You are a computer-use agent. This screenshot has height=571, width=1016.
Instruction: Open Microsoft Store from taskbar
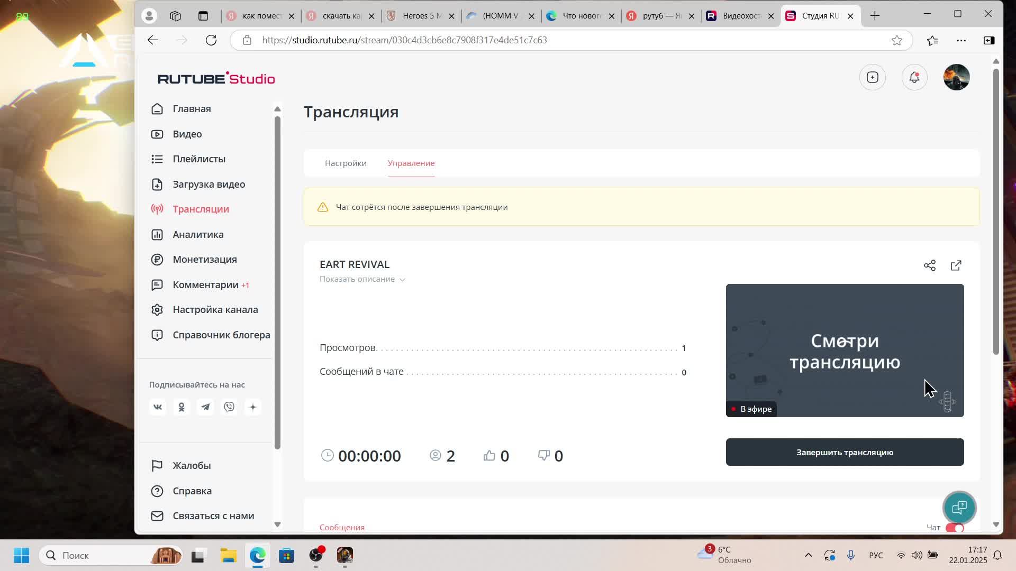point(286,555)
